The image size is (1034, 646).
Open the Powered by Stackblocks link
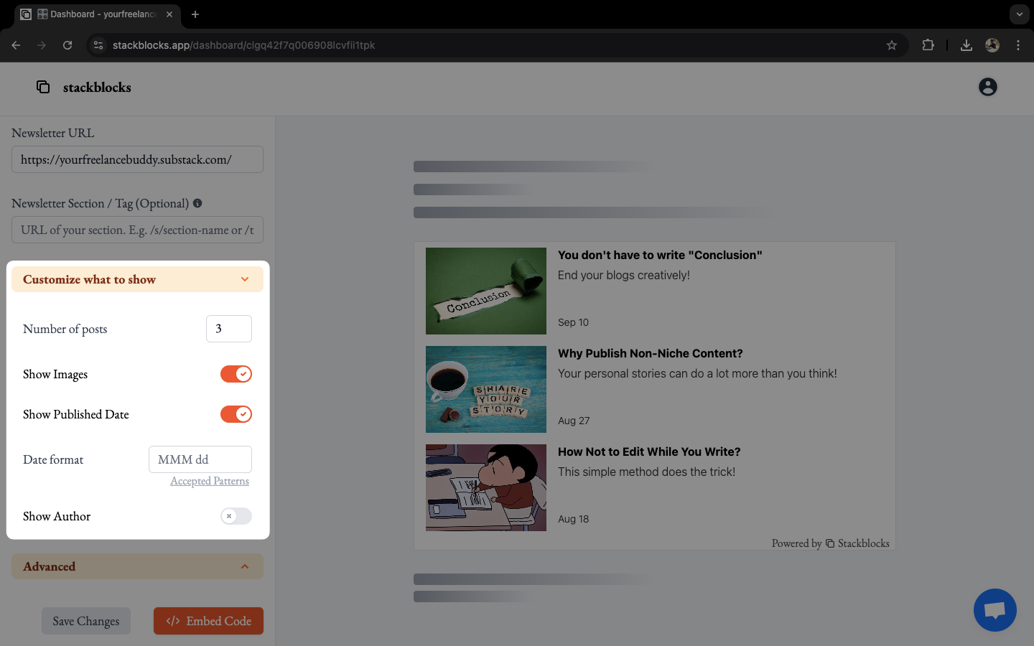click(831, 543)
